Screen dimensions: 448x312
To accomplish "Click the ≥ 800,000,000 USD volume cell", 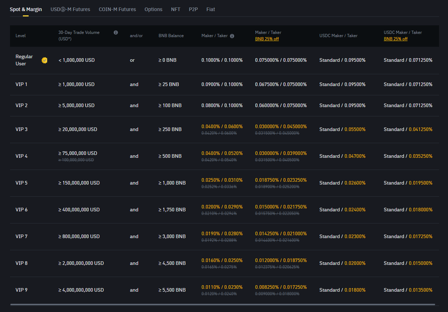I will (x=79, y=236).
